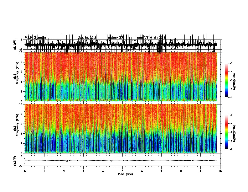Click time axis tick label '4'

click(103, 171)
